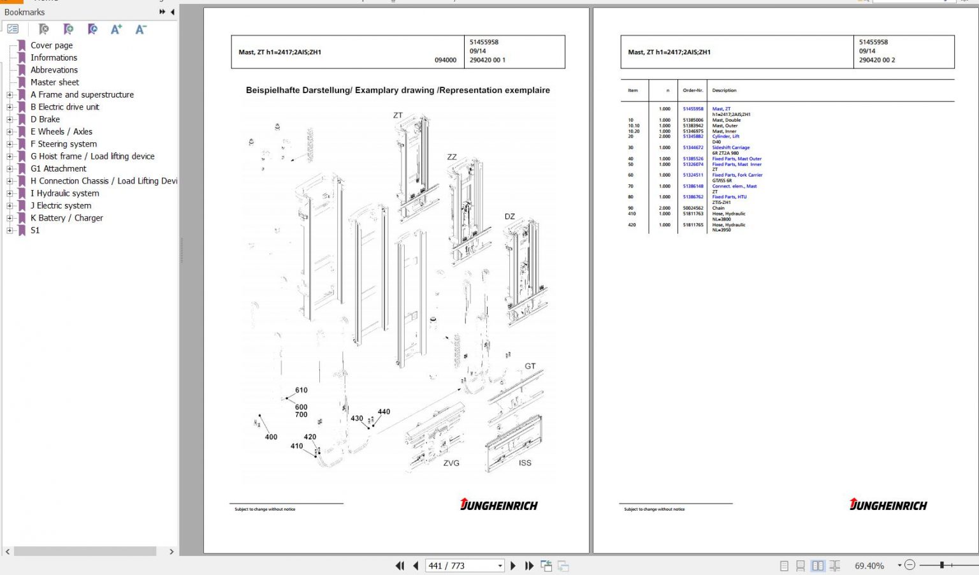Go to the next page

(513, 565)
